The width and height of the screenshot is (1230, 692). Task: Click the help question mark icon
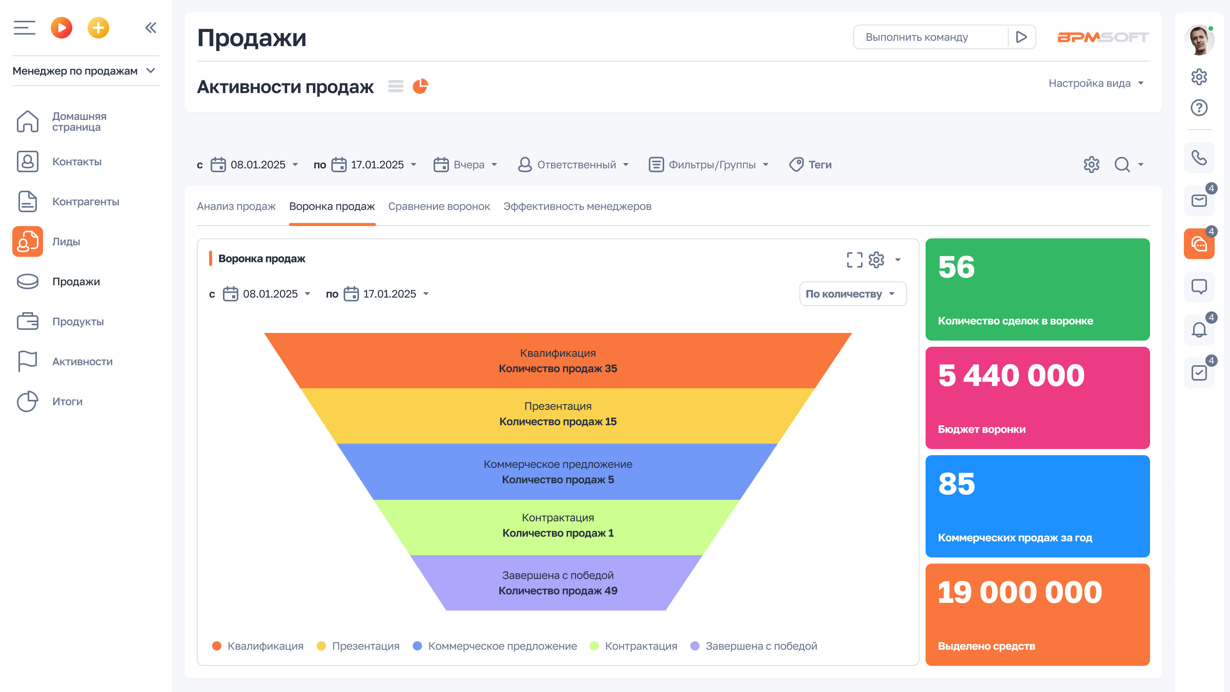point(1198,108)
